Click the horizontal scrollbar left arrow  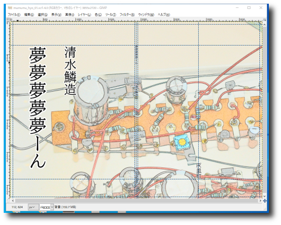coord(13,201)
